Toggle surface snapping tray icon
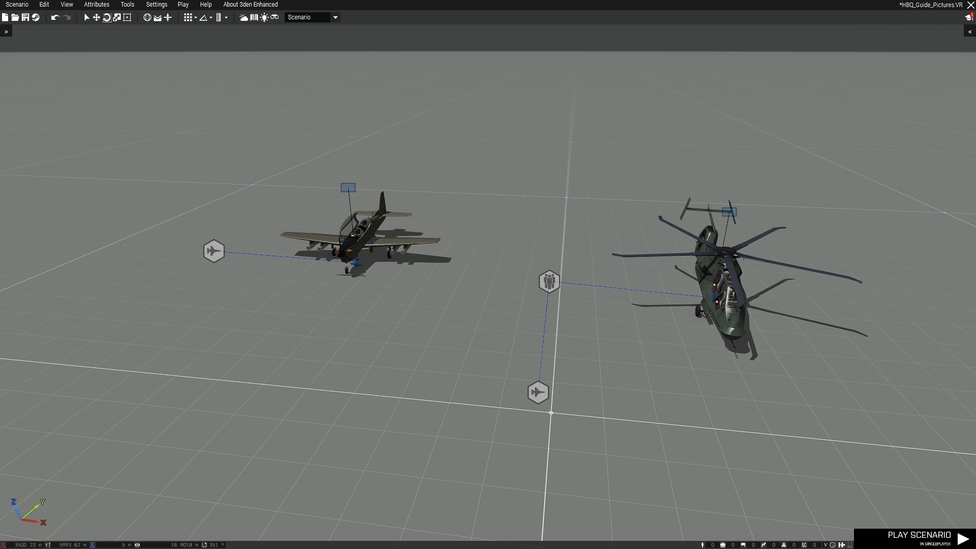 (x=158, y=17)
